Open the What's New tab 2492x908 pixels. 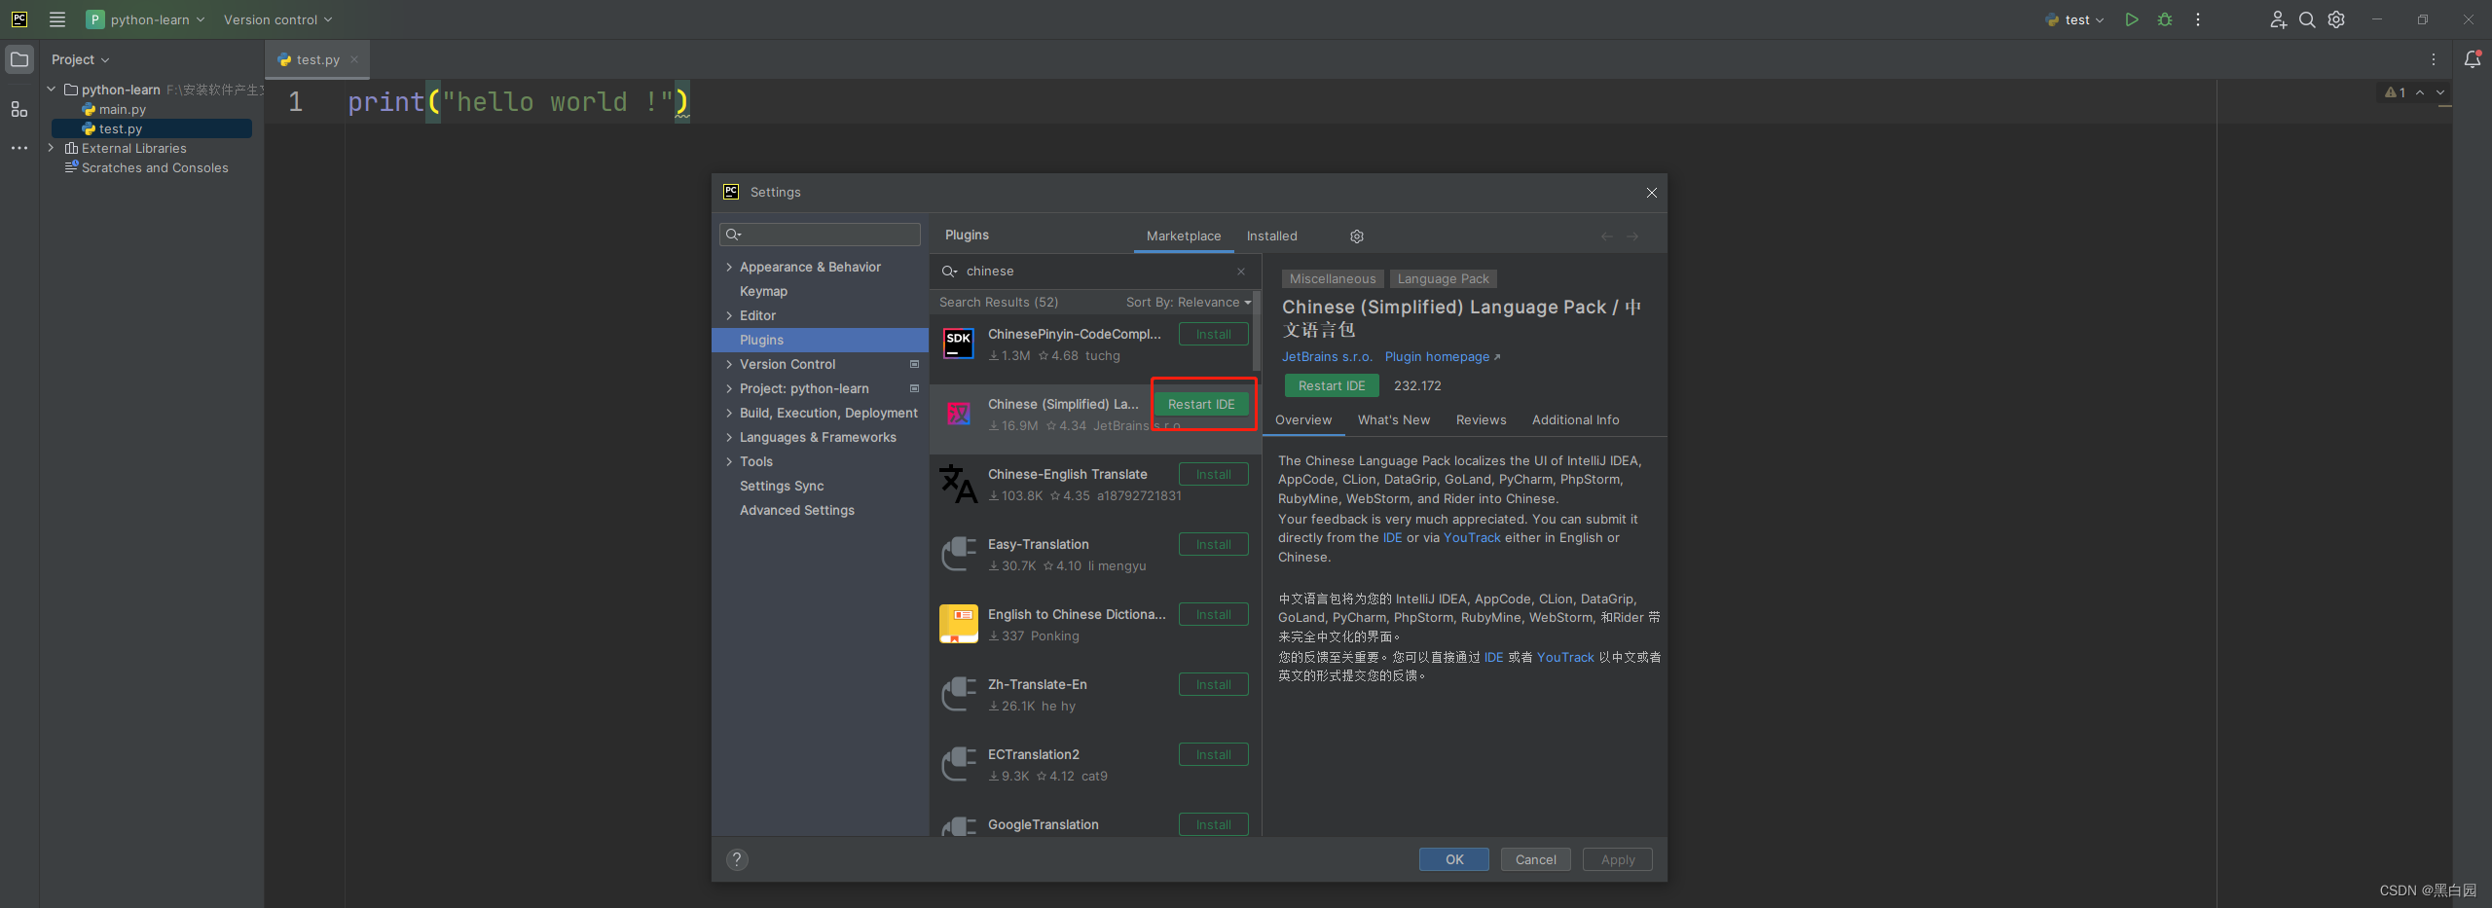1394,420
